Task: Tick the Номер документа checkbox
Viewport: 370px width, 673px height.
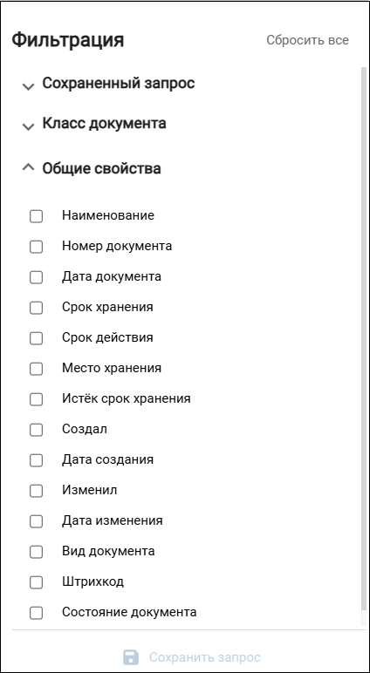Action: tap(36, 247)
